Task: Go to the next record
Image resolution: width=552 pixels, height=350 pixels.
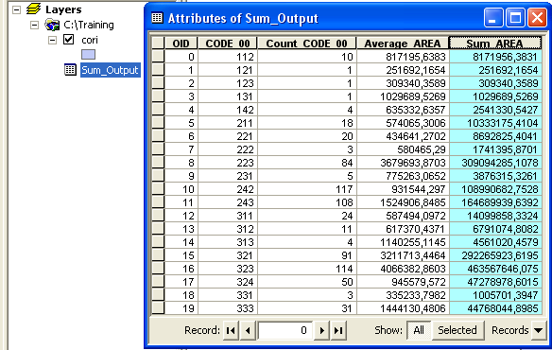Action: pos(321,331)
